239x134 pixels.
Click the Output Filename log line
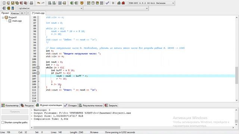pos(81,113)
